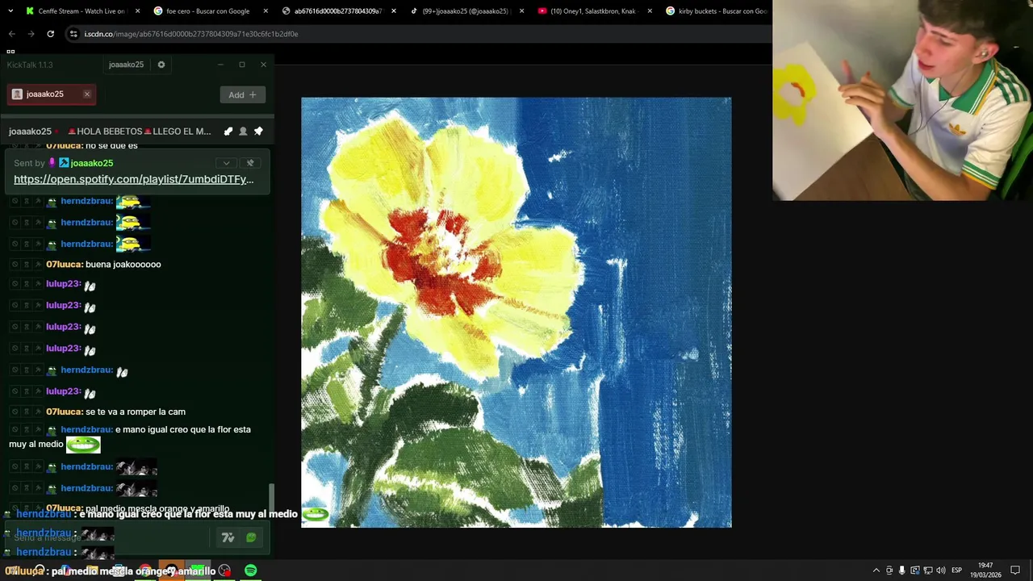
Task: Click the browser forward arrow
Action: [x=31, y=34]
